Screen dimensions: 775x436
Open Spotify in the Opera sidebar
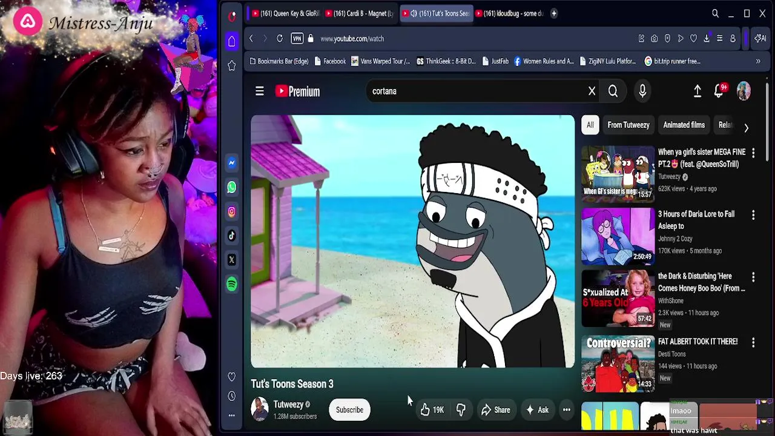pos(232,284)
